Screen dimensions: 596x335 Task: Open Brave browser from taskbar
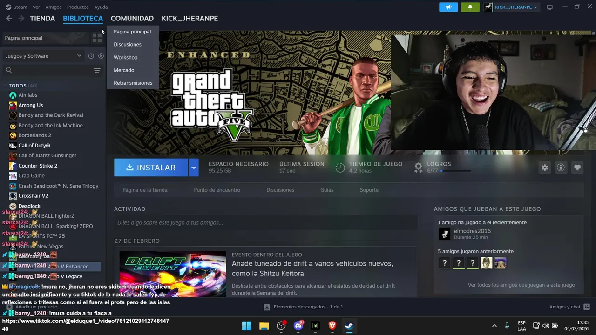tap(332, 326)
